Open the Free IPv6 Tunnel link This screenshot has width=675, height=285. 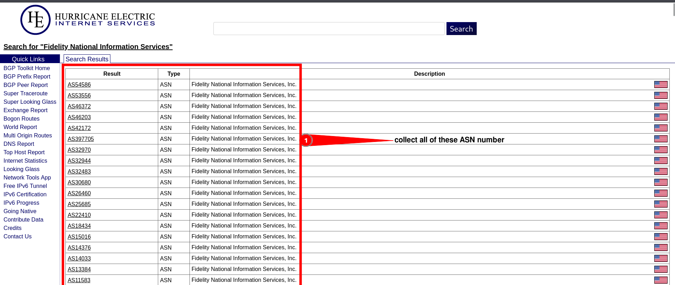pyautogui.click(x=25, y=186)
